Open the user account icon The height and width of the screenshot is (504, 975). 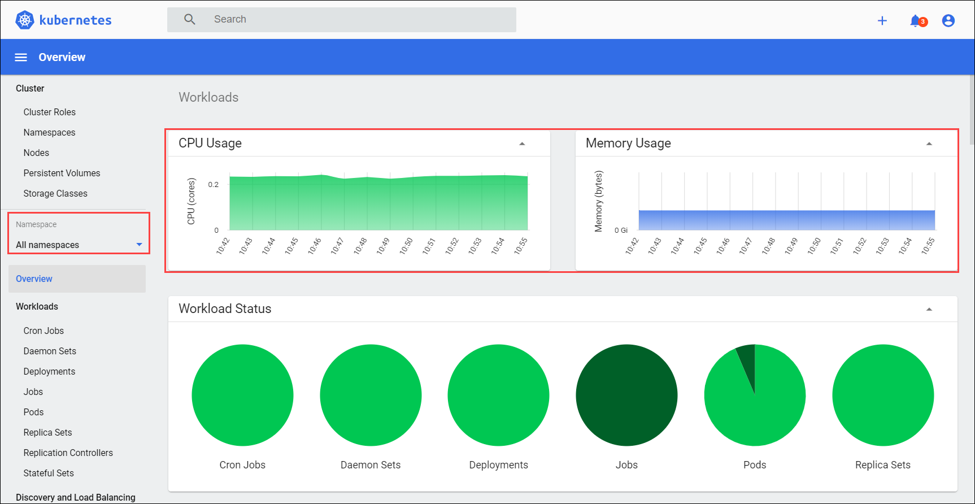(948, 21)
